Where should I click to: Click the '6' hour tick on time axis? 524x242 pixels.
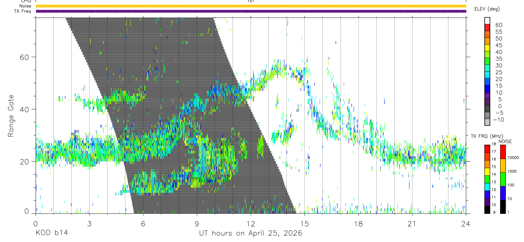[x=143, y=224]
